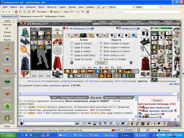Image resolution: width=184 pixels, height=138 pixels.
Task: Expand the Хаоты dropdown
Action: point(61,12)
